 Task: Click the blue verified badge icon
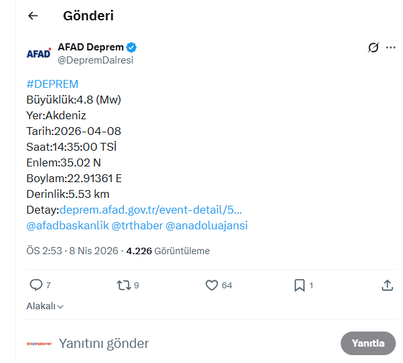pos(132,47)
